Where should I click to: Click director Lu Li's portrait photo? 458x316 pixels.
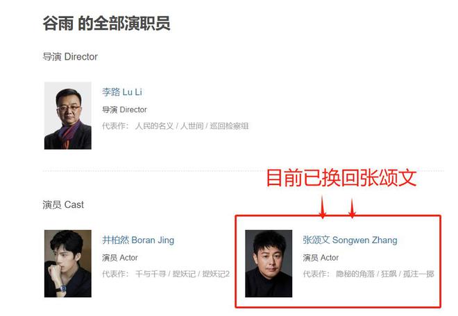coord(68,116)
